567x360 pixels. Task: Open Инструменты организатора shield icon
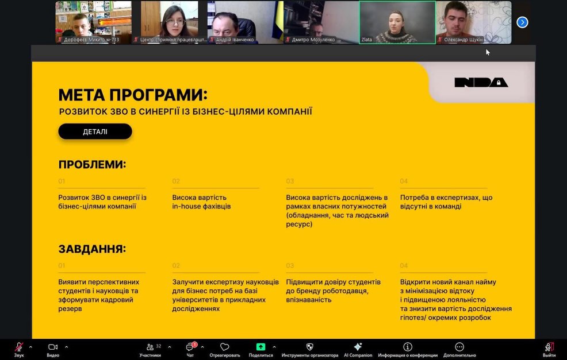pyautogui.click(x=309, y=347)
